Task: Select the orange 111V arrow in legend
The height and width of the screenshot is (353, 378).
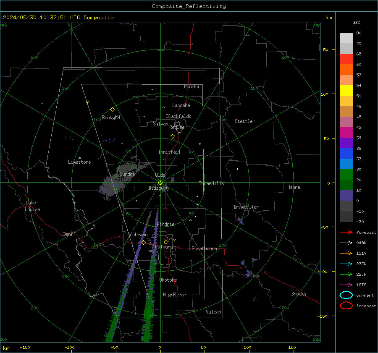Action: 346,253
